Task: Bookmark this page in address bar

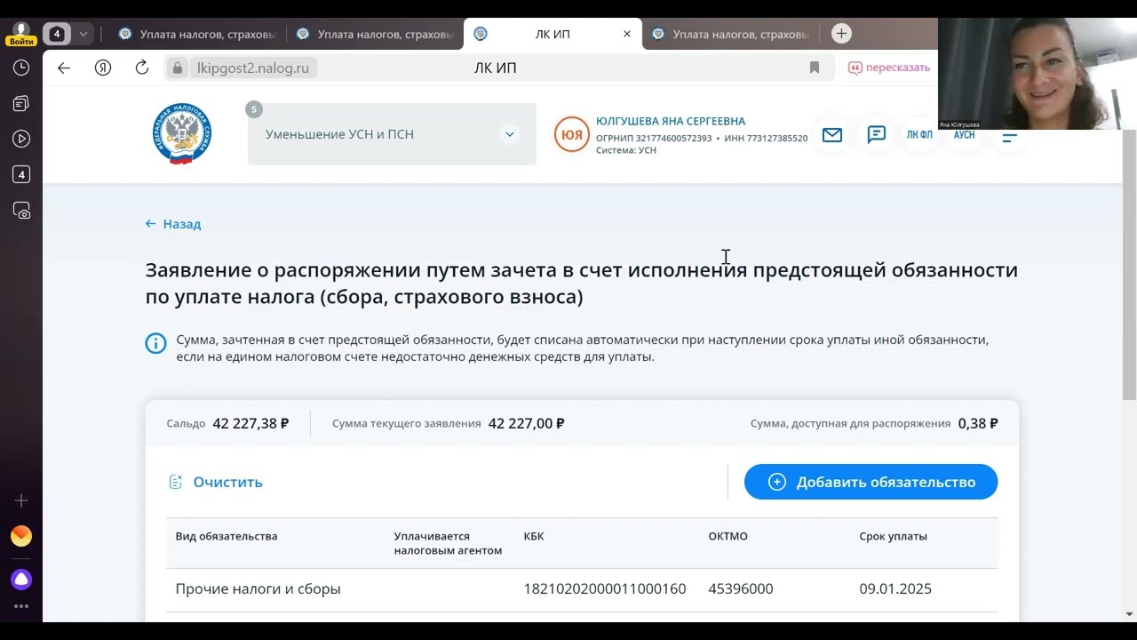Action: (814, 68)
